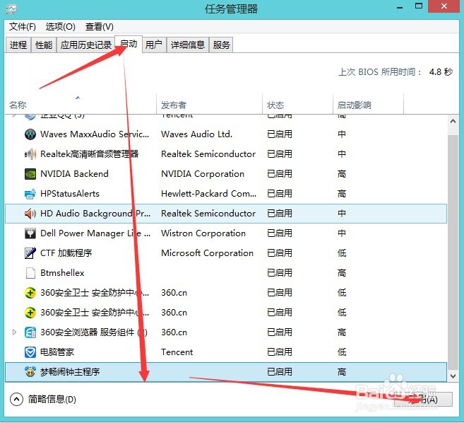
Task: Sort by the 状态 column header
Action: tap(297, 105)
